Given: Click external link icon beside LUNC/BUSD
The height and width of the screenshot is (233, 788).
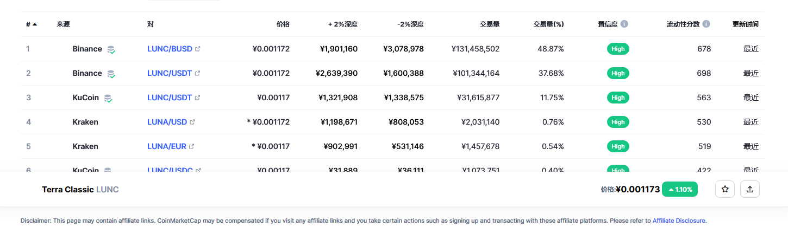Looking at the screenshot, I should click(x=197, y=49).
